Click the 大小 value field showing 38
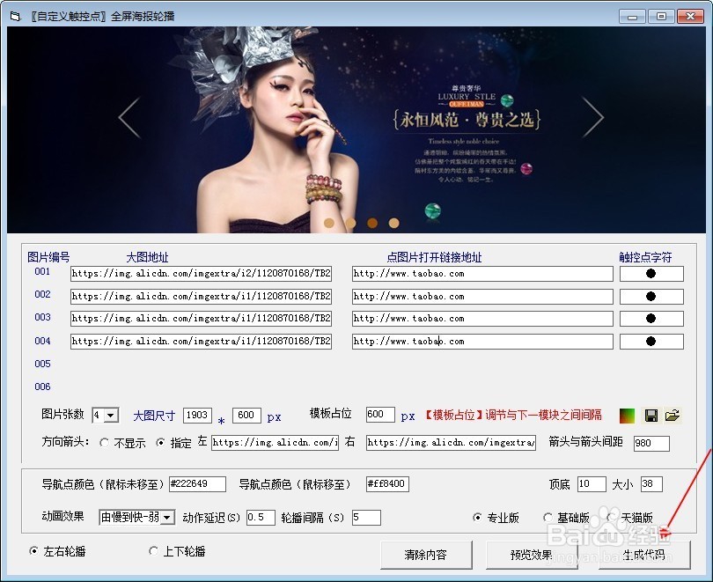713x582 pixels. click(x=651, y=484)
